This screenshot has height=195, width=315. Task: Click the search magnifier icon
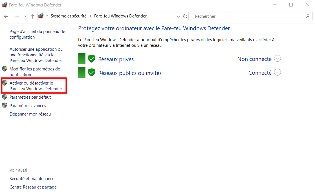307,16
